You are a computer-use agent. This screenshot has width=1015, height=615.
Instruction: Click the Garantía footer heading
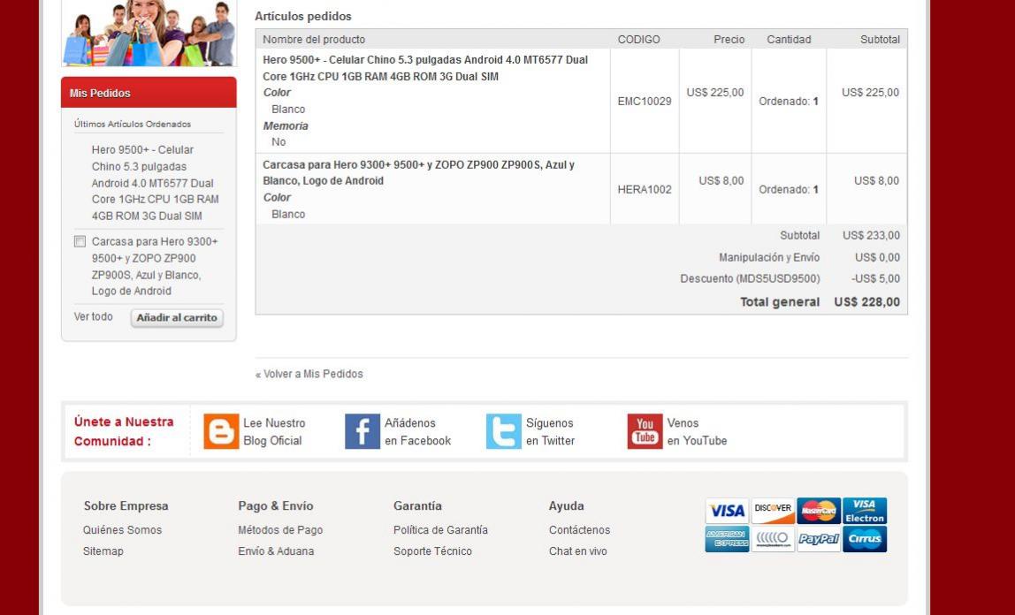[417, 505]
